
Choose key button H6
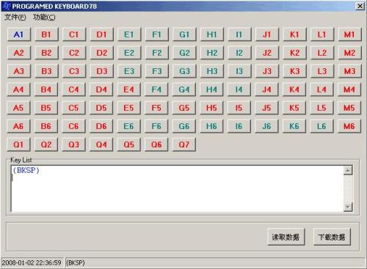[211, 126]
